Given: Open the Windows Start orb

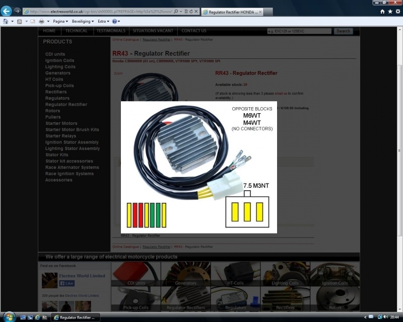Looking at the screenshot, I should [9, 317].
